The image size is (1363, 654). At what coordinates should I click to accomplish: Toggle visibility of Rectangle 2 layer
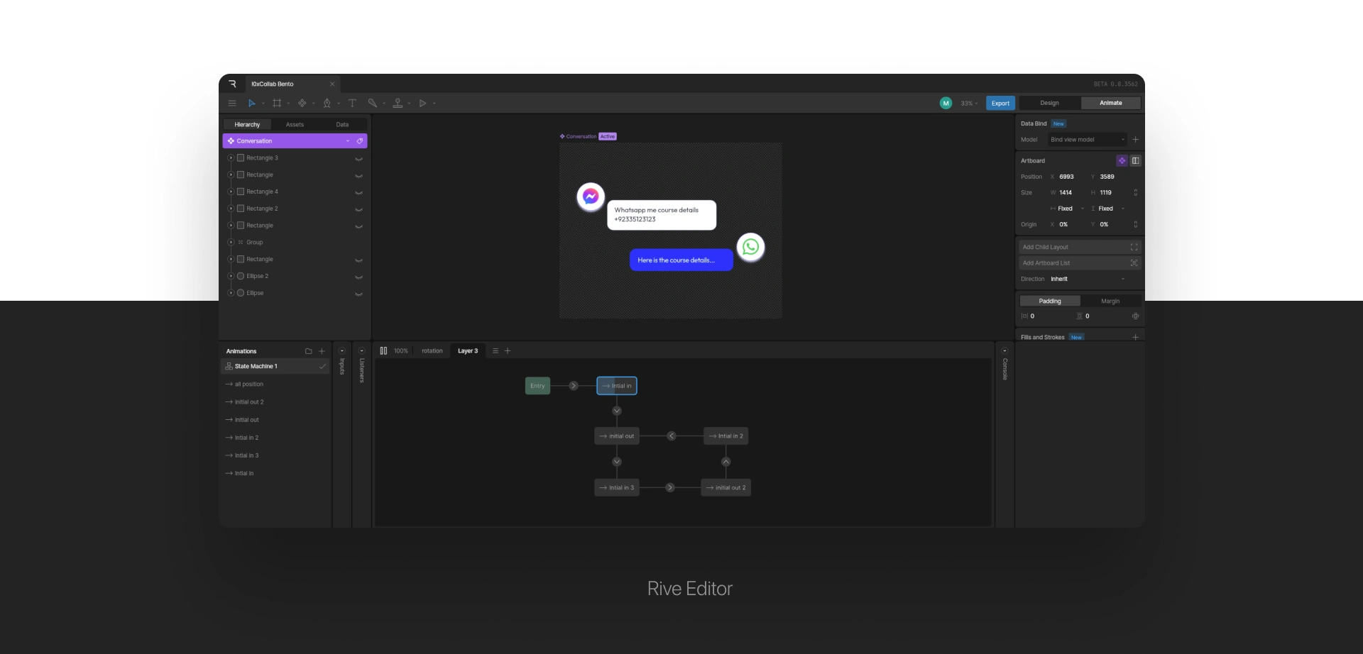pos(358,209)
